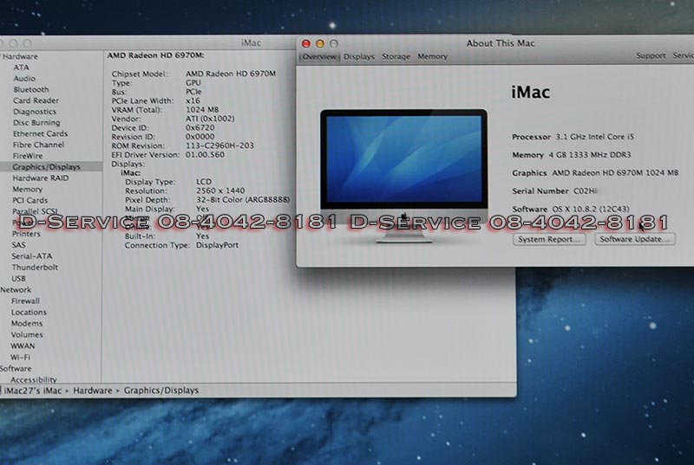Open Wi-Fi under Network

tap(21, 357)
